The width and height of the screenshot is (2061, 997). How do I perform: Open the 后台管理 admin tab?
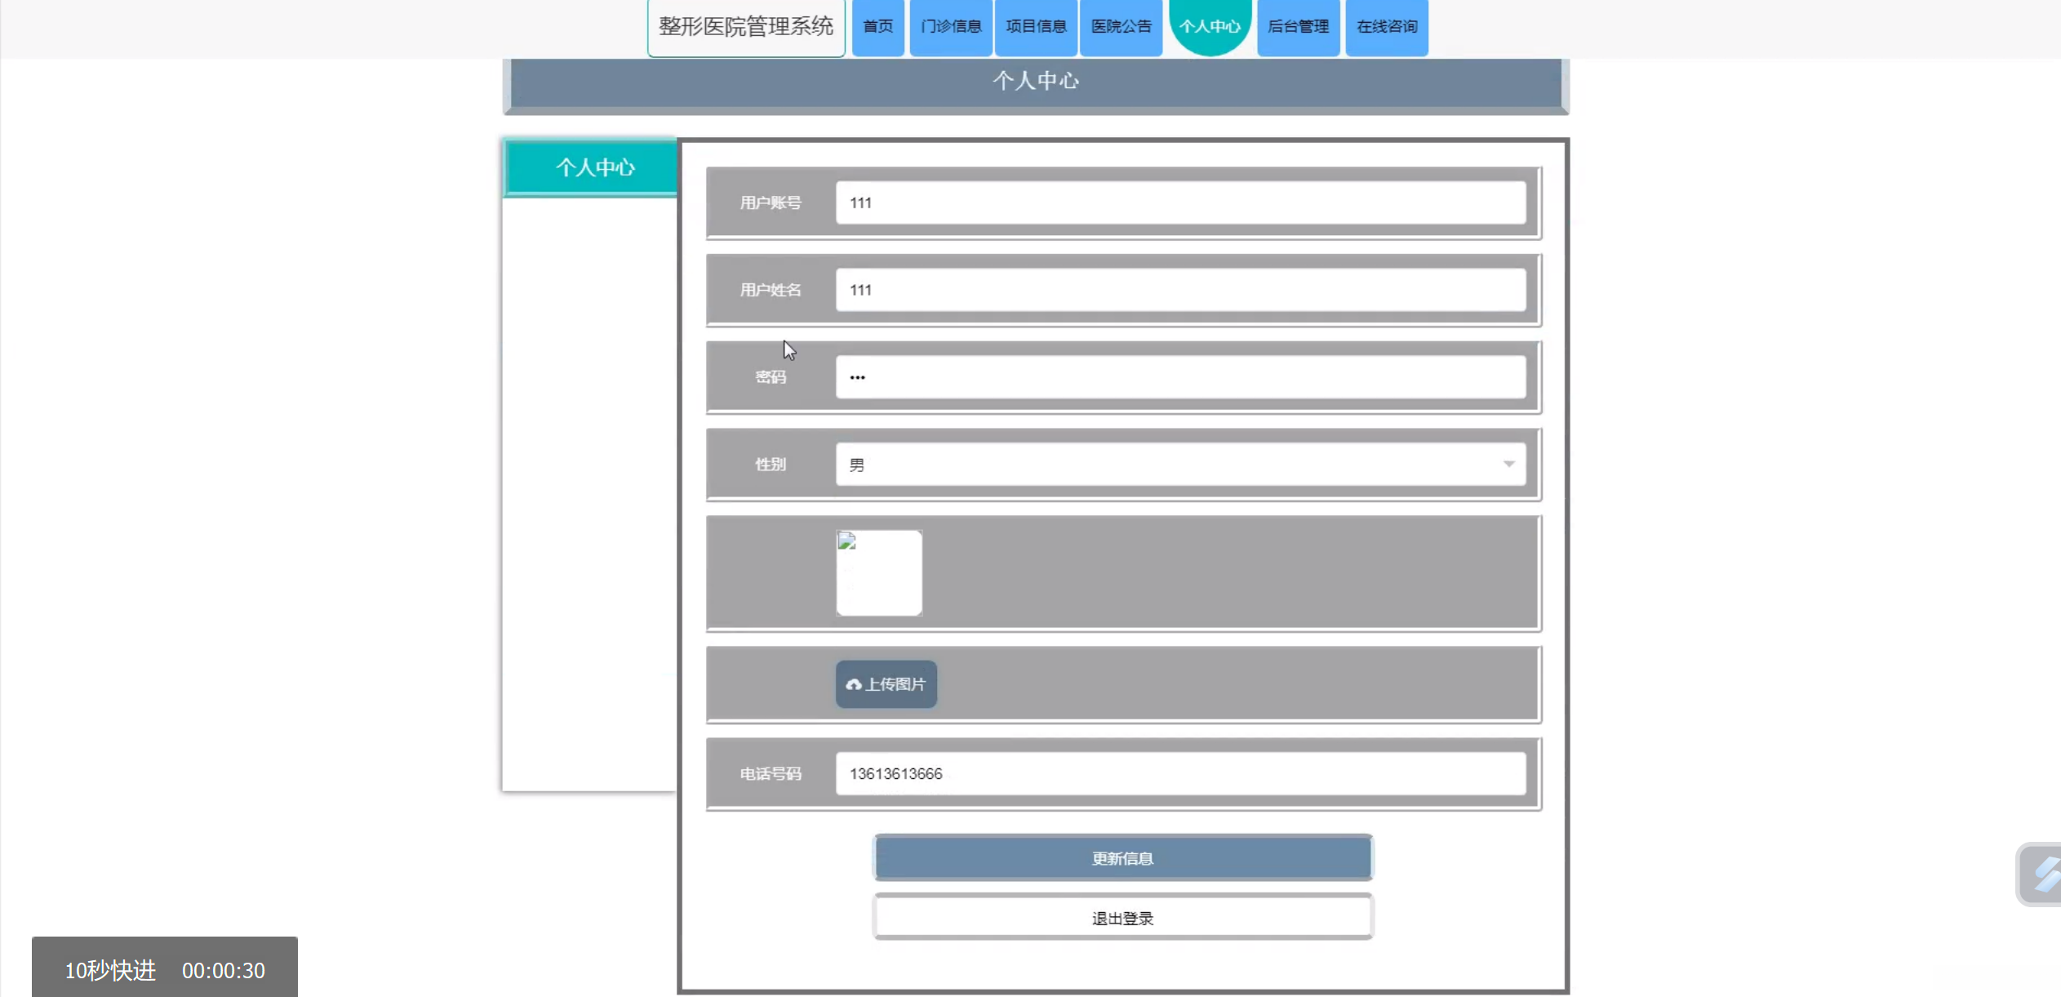(1298, 26)
